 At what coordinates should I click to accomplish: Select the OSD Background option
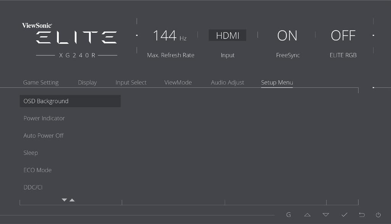tap(70, 101)
